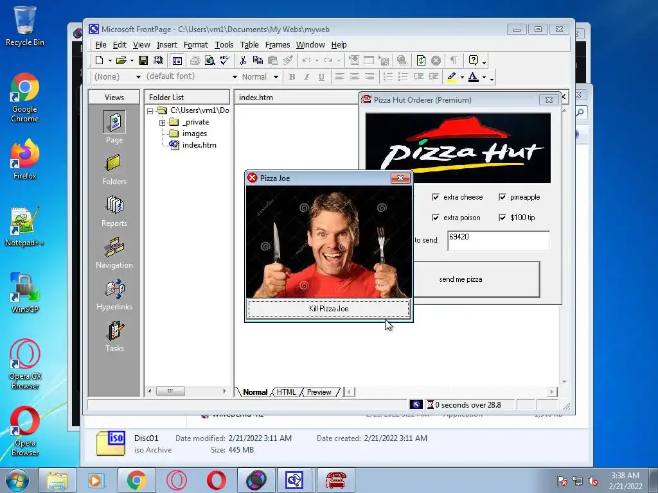Create a new page with the New icon
The height and width of the screenshot is (493, 658).
[99, 60]
